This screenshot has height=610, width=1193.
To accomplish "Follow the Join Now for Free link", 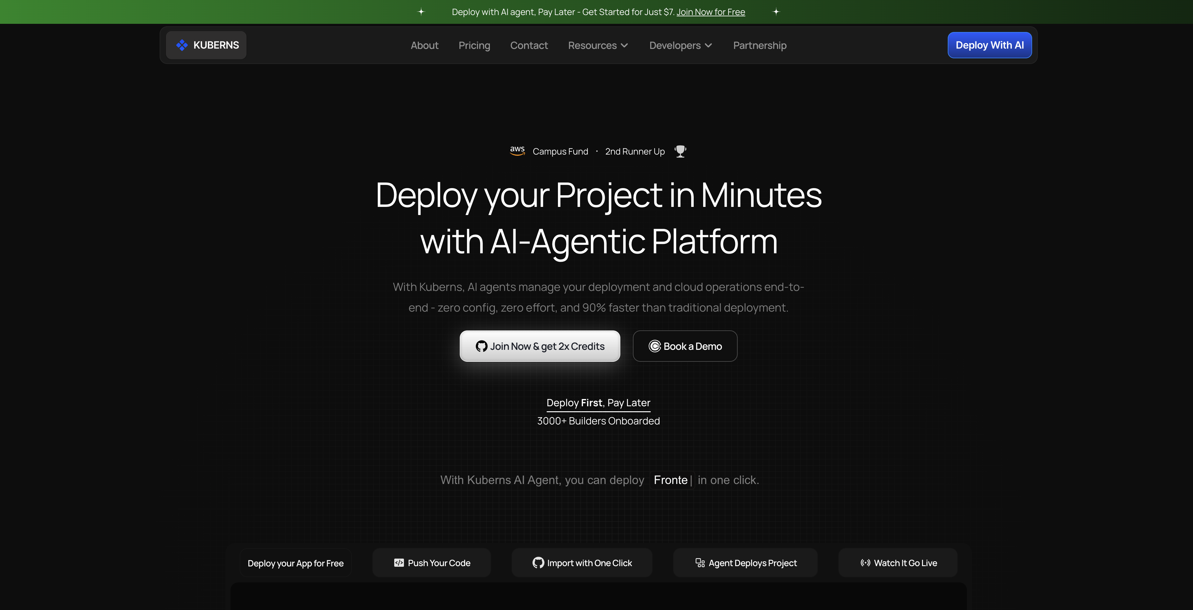I will (711, 12).
